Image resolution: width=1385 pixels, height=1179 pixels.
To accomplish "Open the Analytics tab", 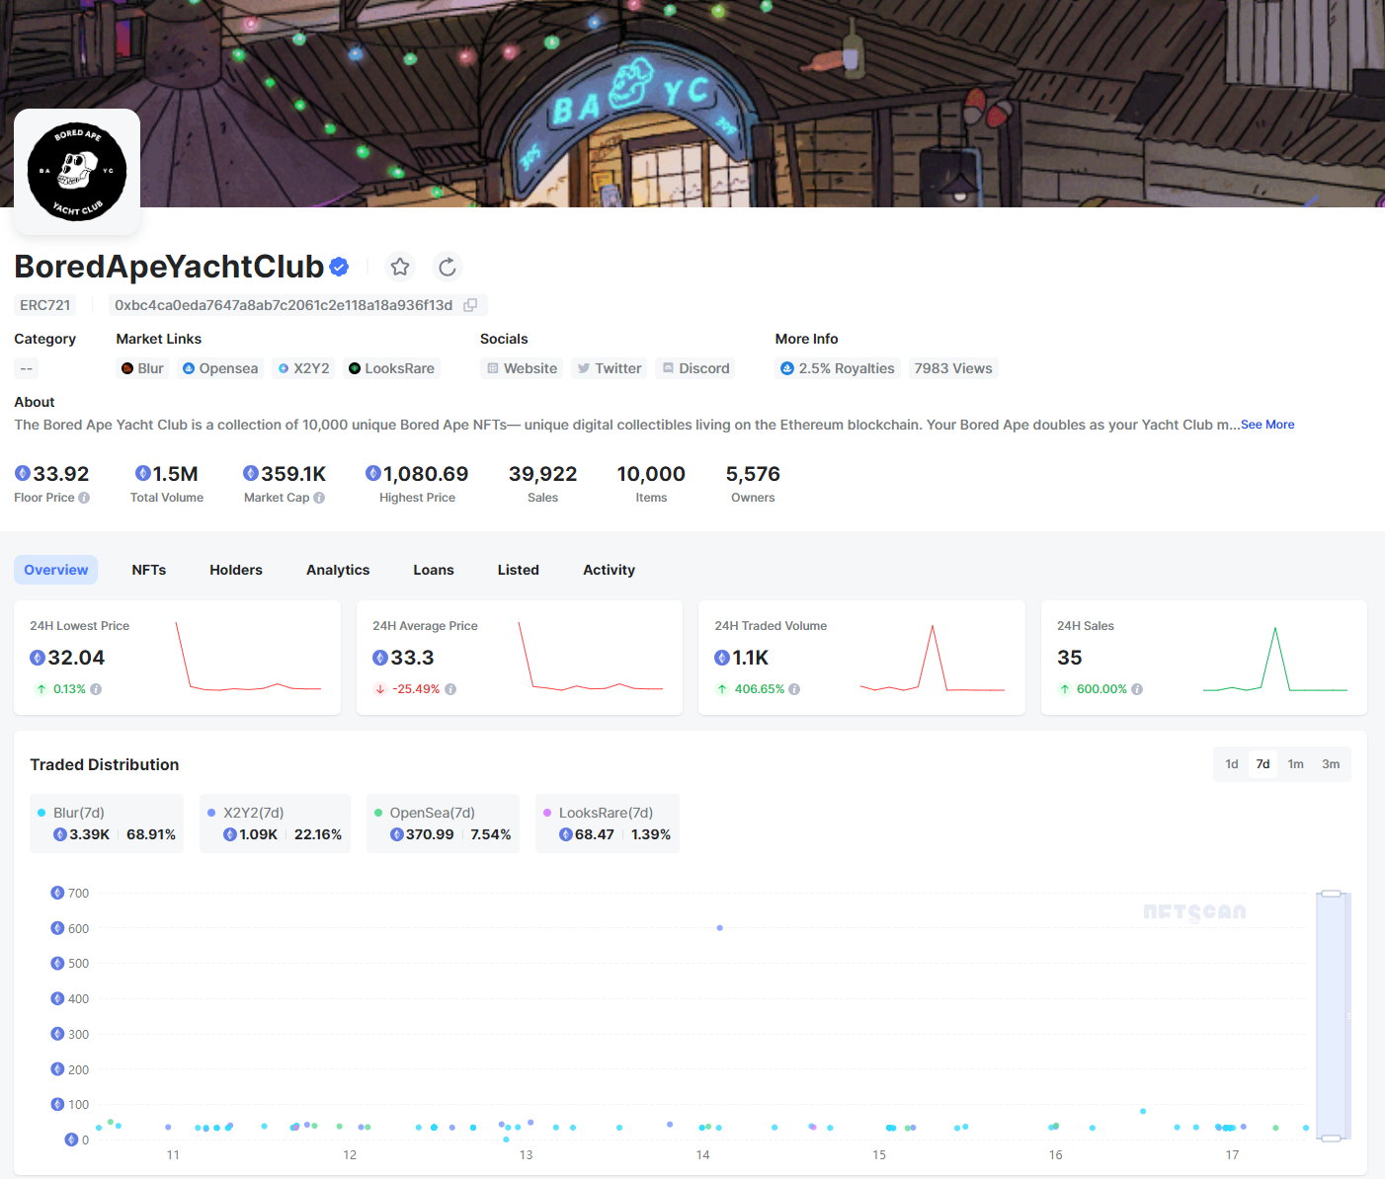I will tap(338, 570).
